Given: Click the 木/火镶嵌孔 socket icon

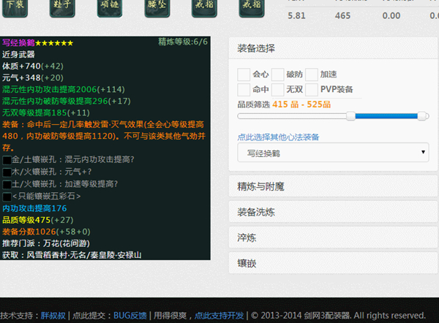Looking at the screenshot, I should point(7,172).
